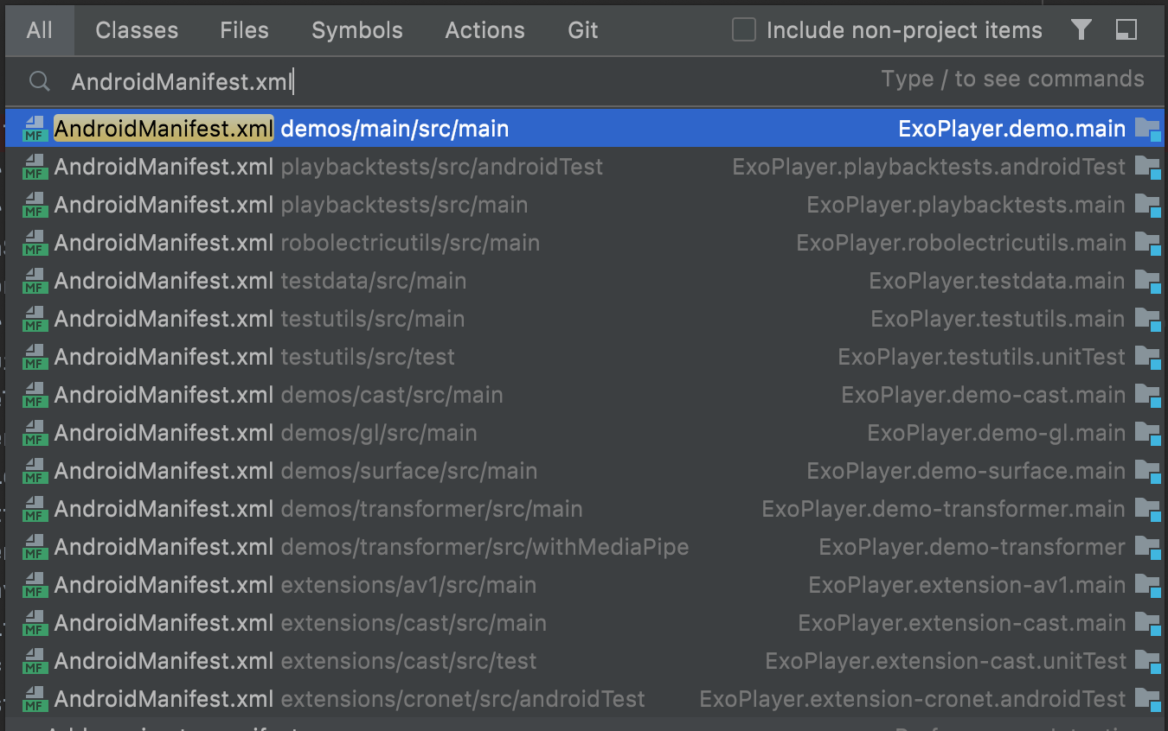Switch to the Classes tab
Image resolution: width=1168 pixels, height=731 pixels.
(137, 30)
